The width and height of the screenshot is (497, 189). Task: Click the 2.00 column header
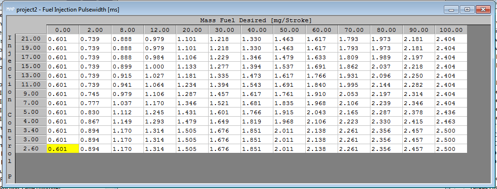point(96,30)
